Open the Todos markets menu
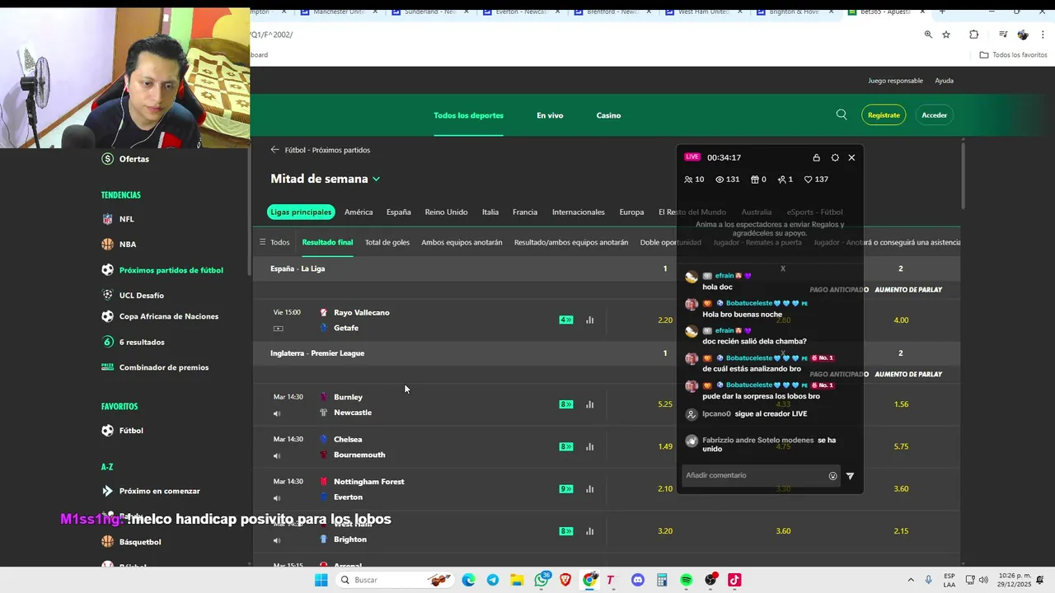1055x593 pixels. click(274, 242)
